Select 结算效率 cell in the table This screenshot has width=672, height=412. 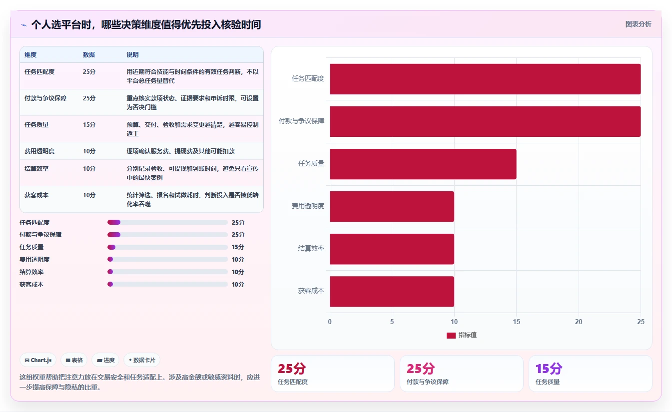click(36, 168)
